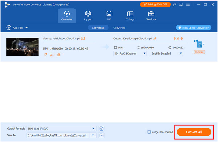Viewport: 218px width, 142px height.
Task: Toggle High Speed Conversion
Action: (x=194, y=28)
